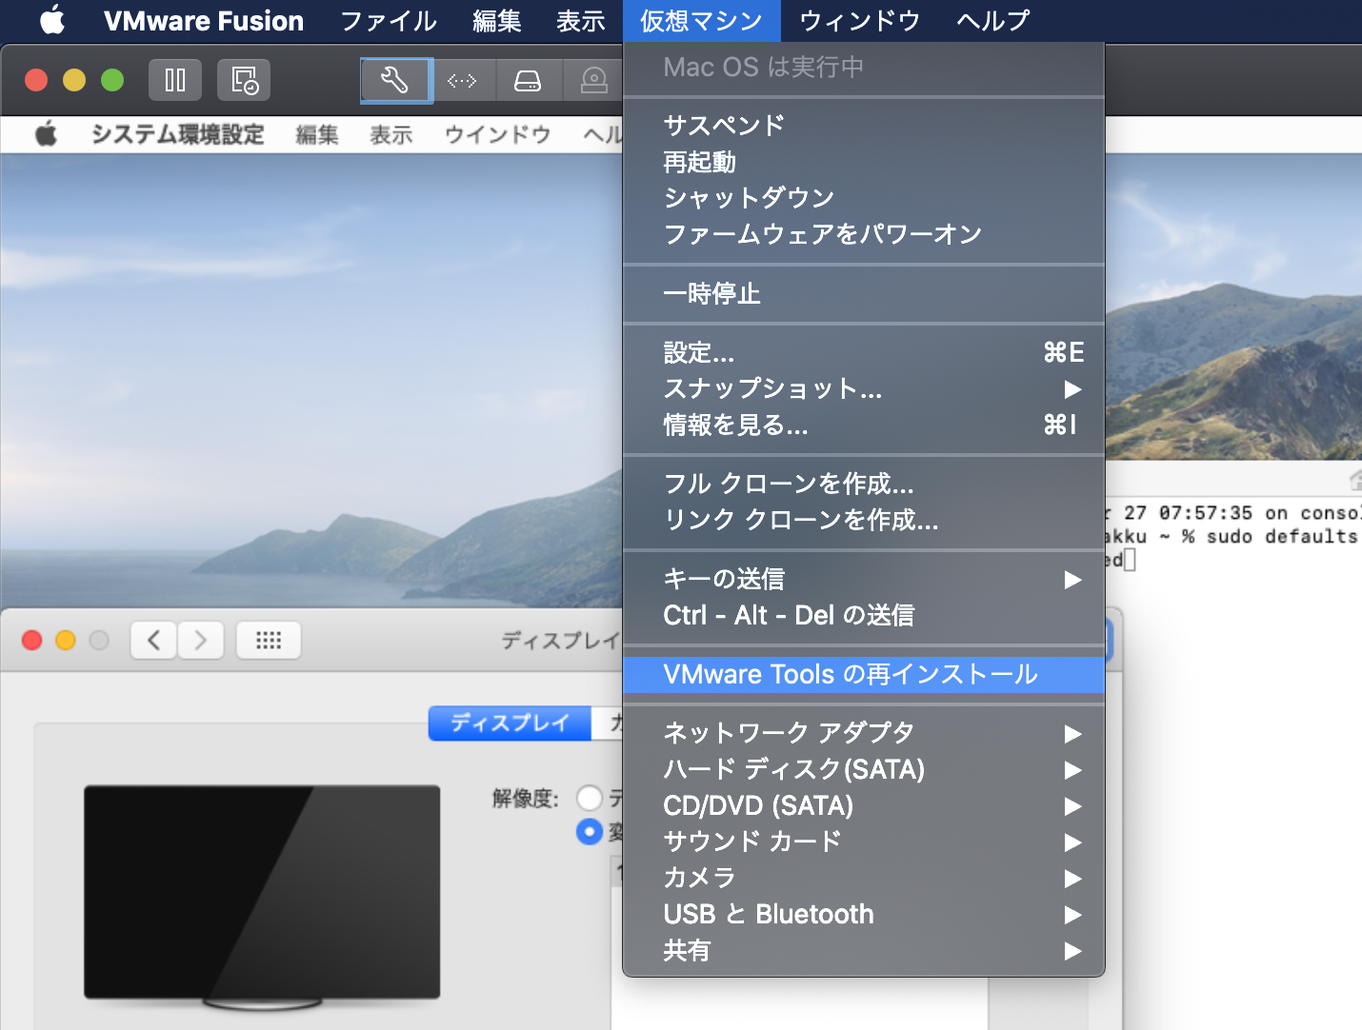Viewport: 1362px width, 1030px height.
Task: Expand the ハード ディスク(SATA) submenu
Action: coord(864,769)
